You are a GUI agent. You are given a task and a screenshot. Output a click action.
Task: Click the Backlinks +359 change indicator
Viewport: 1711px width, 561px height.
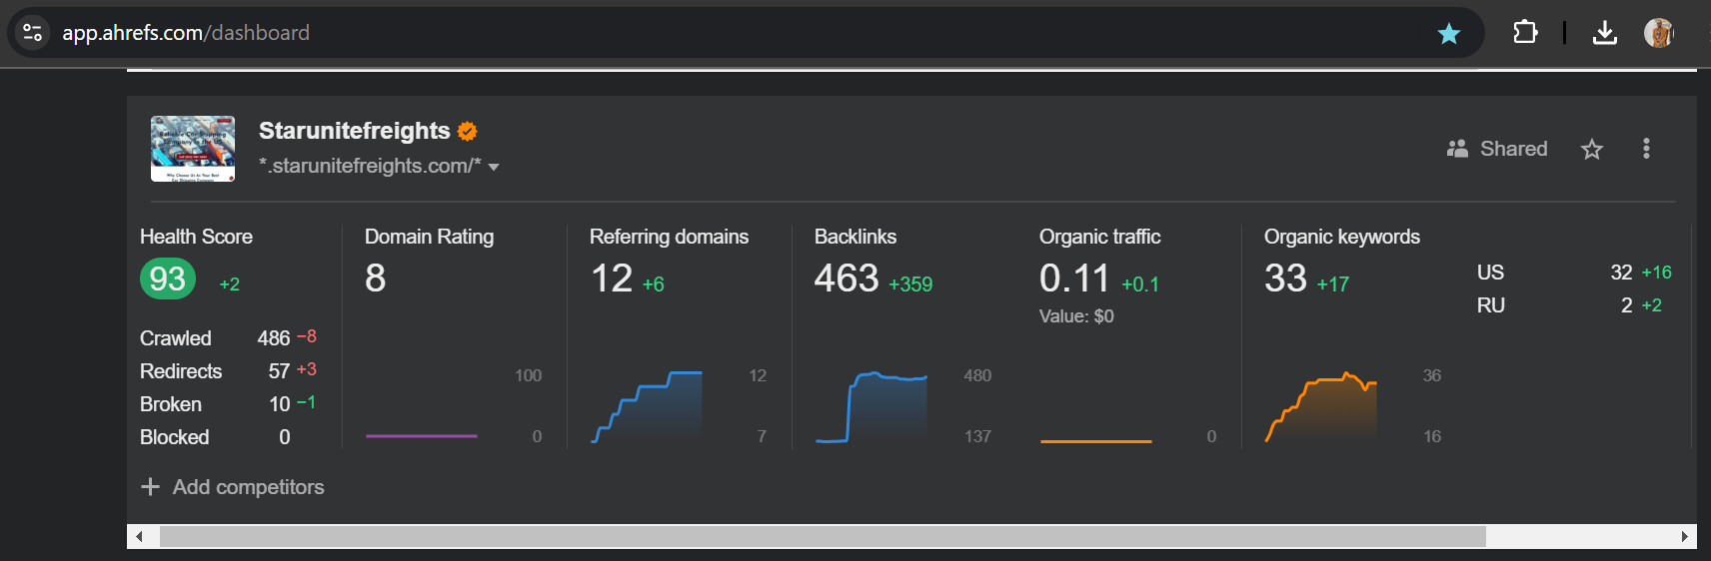910,284
